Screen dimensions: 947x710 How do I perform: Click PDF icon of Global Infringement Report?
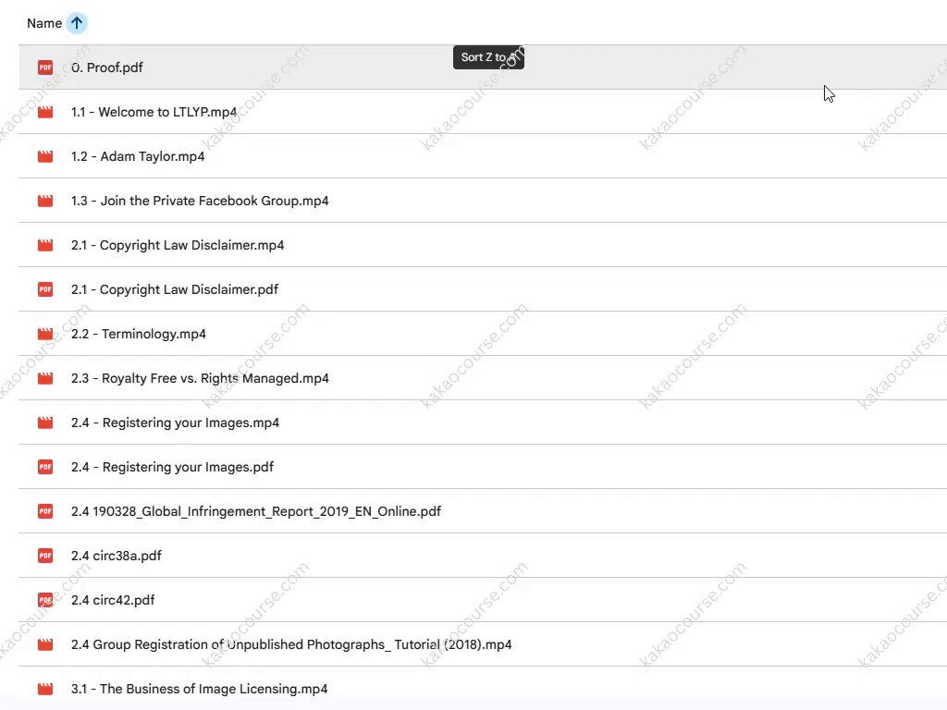point(45,511)
